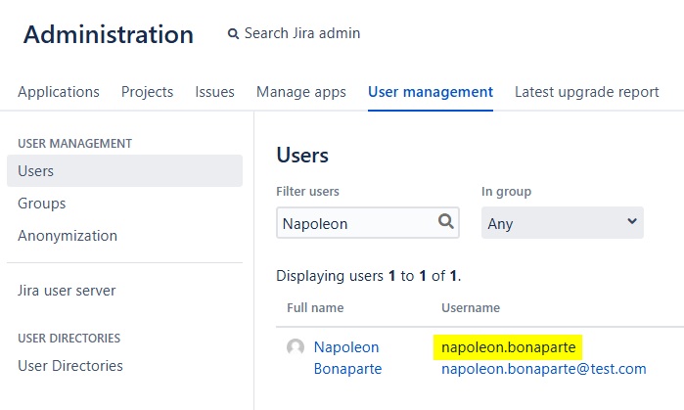This screenshot has height=410, width=684.
Task: Click the highlighted napoleon.bonaparte username
Action: pos(507,347)
